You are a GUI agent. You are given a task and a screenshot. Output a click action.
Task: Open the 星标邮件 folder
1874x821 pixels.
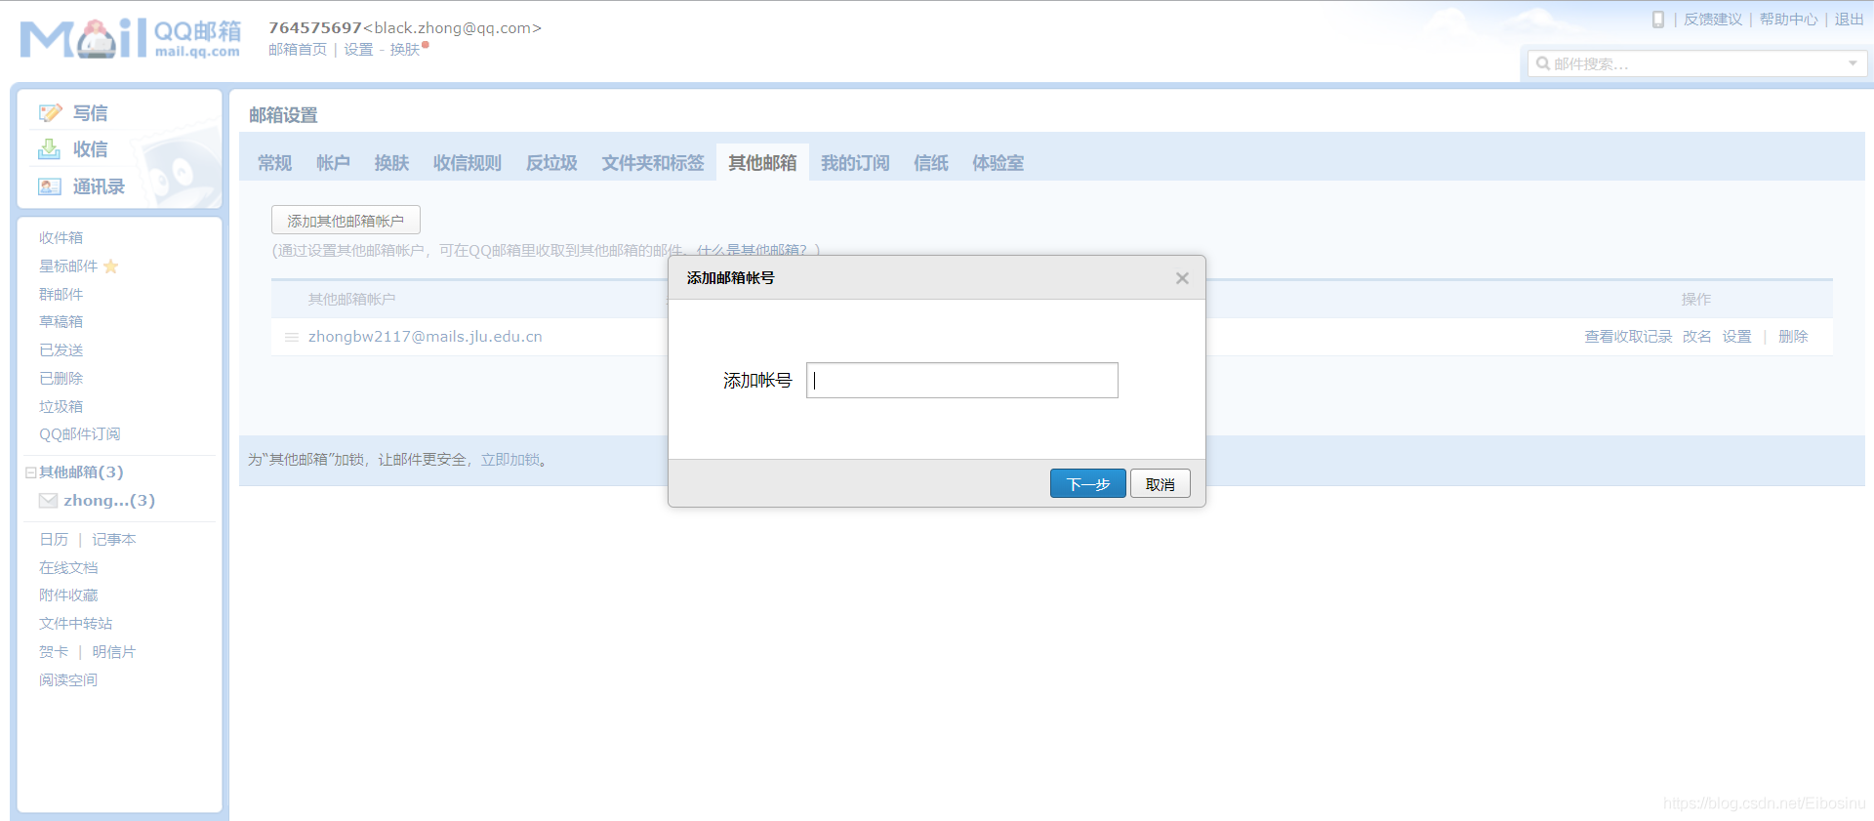point(68,267)
